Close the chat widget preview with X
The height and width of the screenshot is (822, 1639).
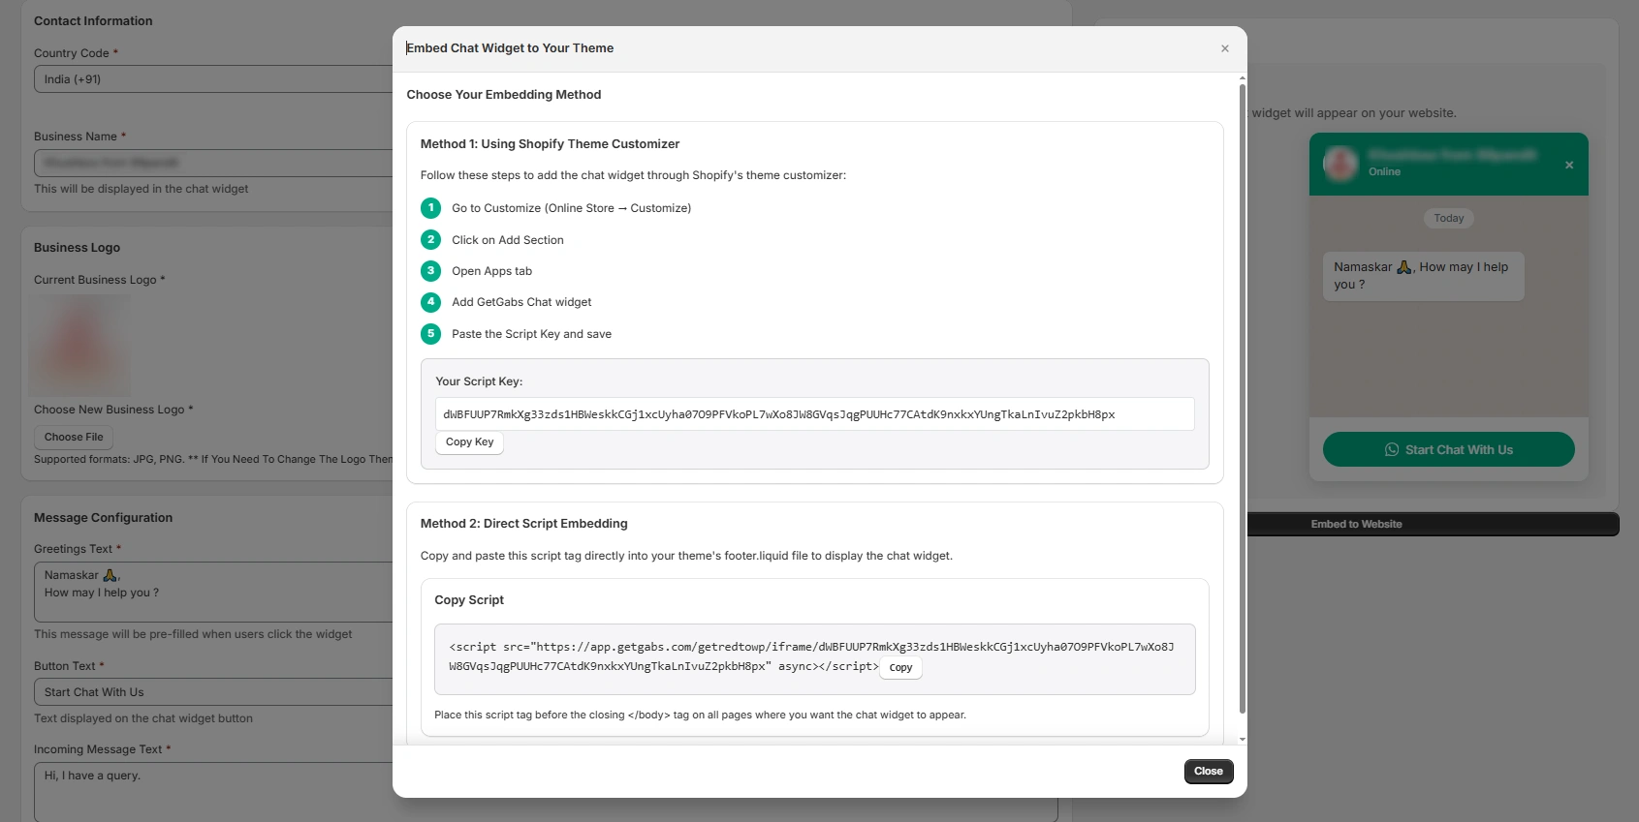(x=1568, y=166)
